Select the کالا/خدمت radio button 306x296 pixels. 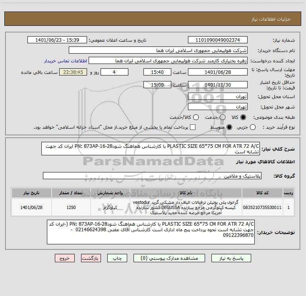[x=196, y=117]
